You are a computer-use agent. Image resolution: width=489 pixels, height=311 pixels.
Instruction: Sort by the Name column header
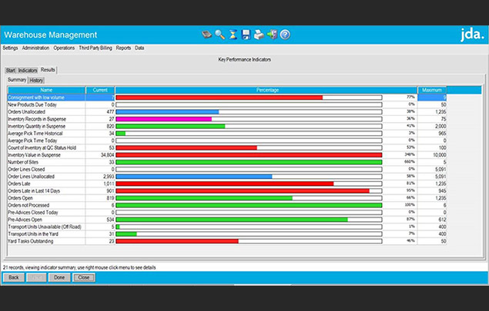(46, 90)
